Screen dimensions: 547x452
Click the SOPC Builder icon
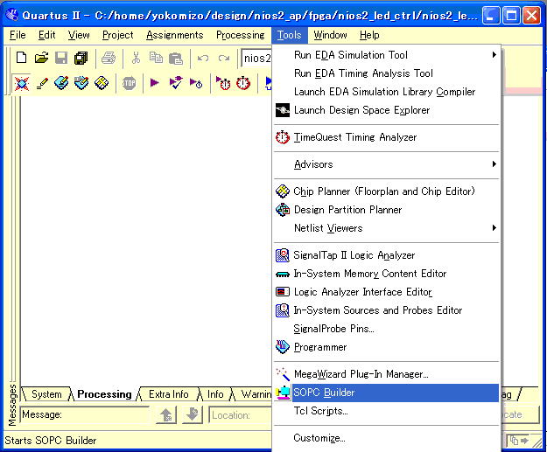tap(283, 393)
